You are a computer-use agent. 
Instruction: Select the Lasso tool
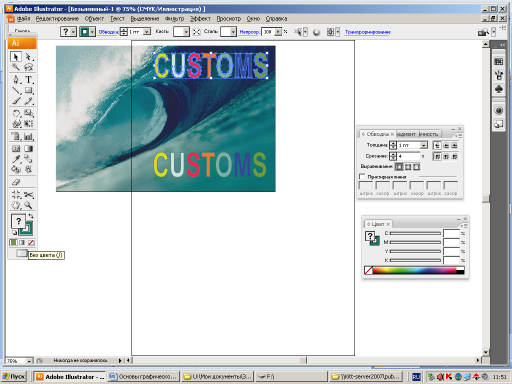28,67
